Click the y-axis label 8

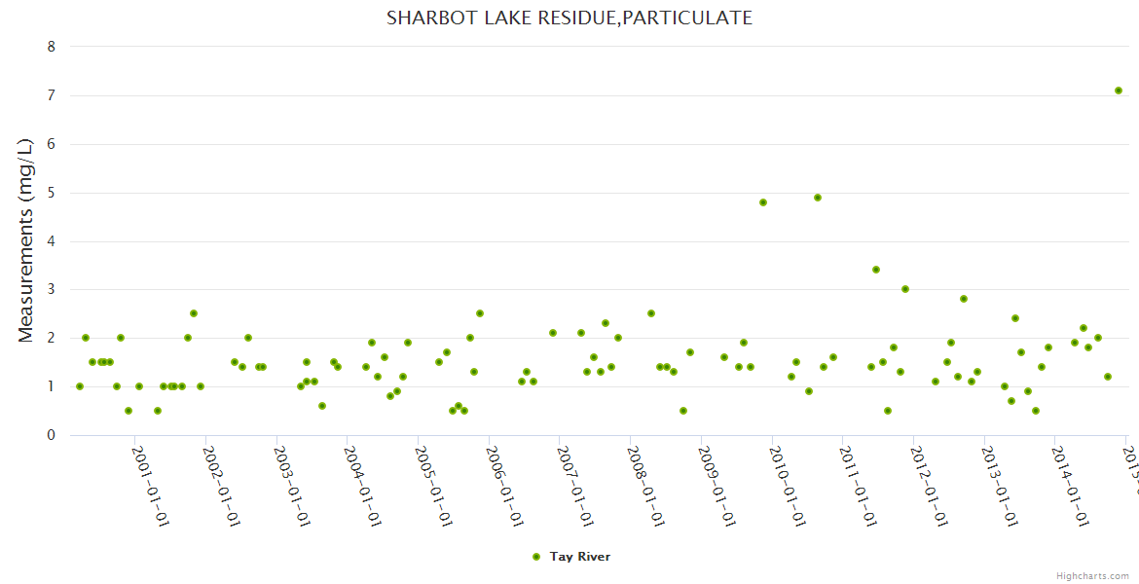(51, 47)
